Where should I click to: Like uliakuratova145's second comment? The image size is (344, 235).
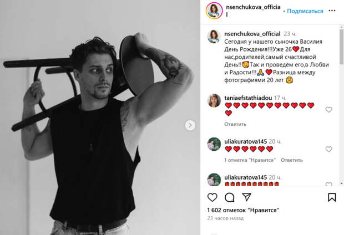(328, 184)
